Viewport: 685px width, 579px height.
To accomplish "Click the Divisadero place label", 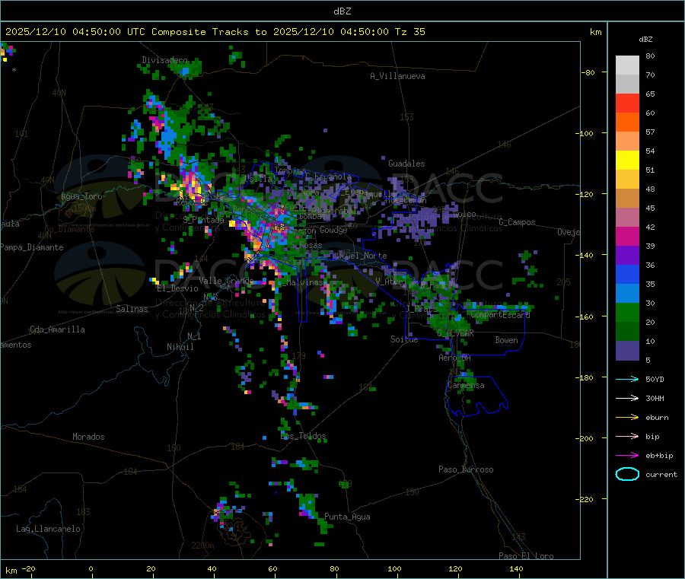I will coord(164,60).
